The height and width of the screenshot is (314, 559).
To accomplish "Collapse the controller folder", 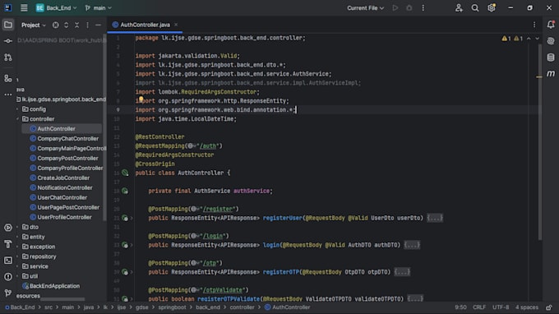I will (17, 119).
